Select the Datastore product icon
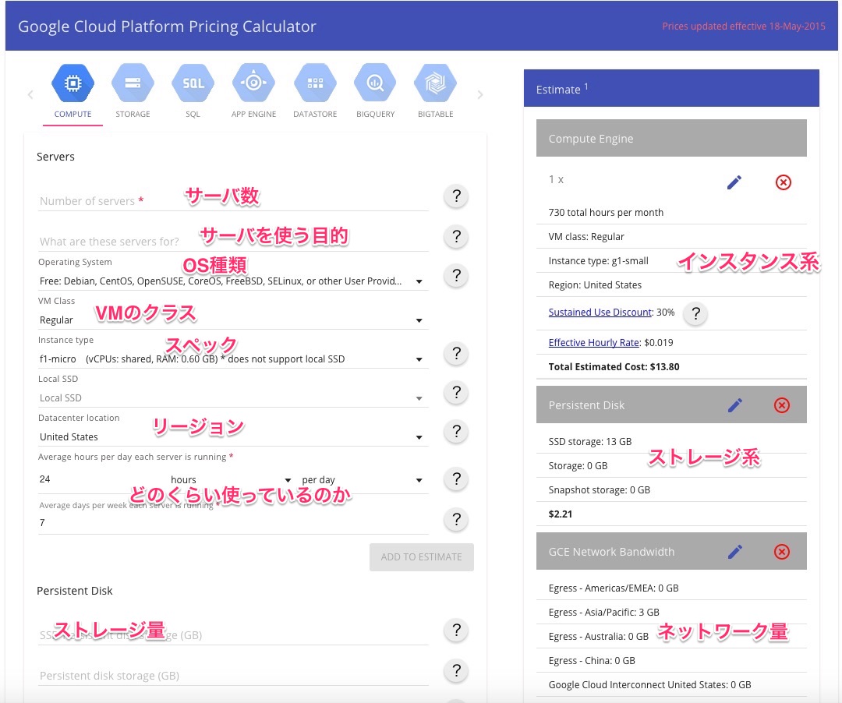 click(315, 83)
